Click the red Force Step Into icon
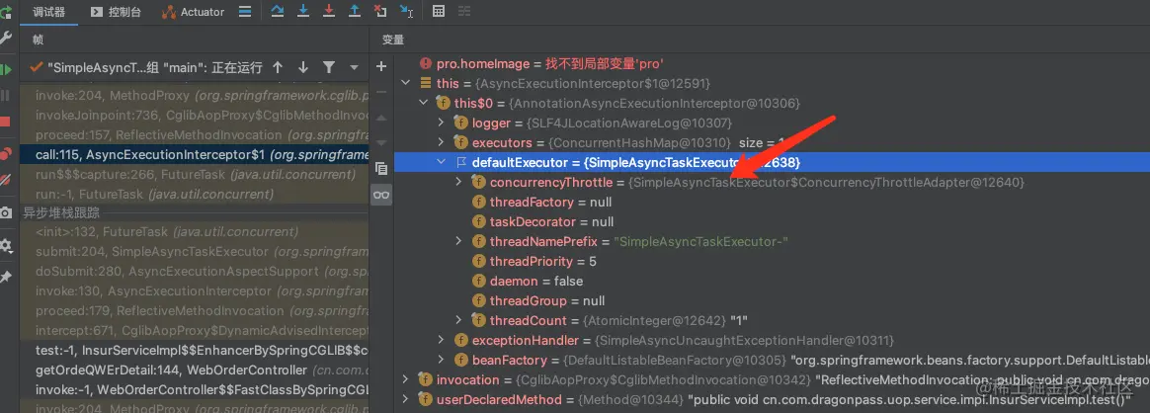Screen dimensions: 1150x413 (329, 11)
